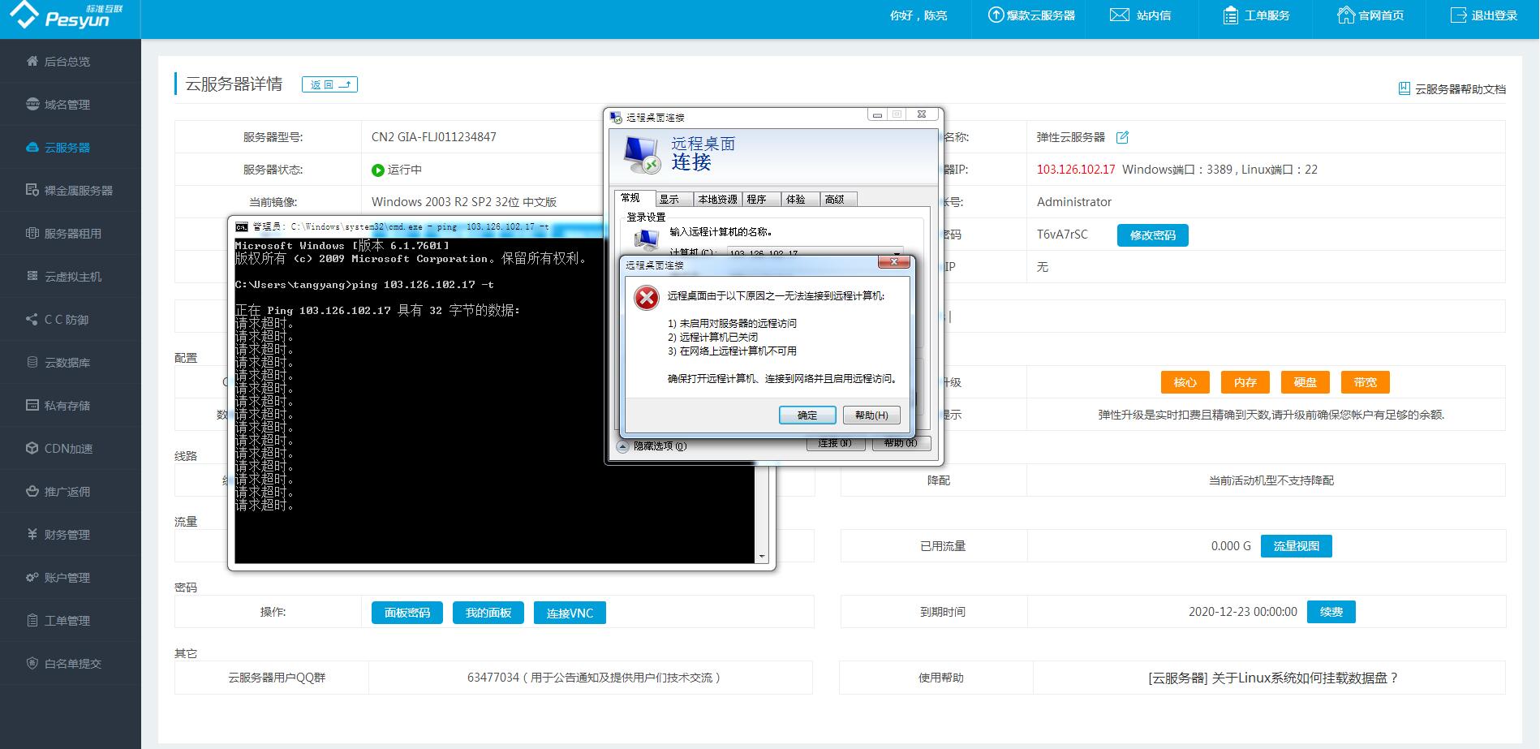Viewport: 1540px width, 749px height.
Task: Collapse options with 隐藏选项 expander
Action: coord(623,446)
